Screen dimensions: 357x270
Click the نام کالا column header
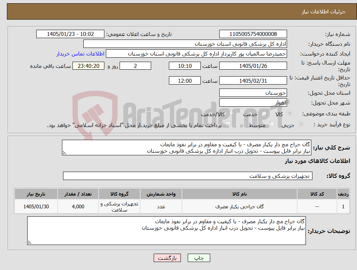[x=240, y=194]
